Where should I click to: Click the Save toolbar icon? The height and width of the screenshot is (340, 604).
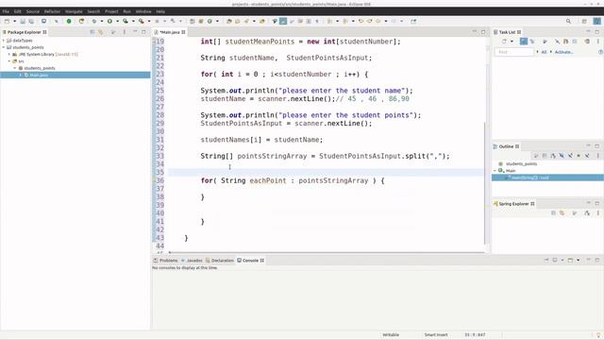point(23,21)
